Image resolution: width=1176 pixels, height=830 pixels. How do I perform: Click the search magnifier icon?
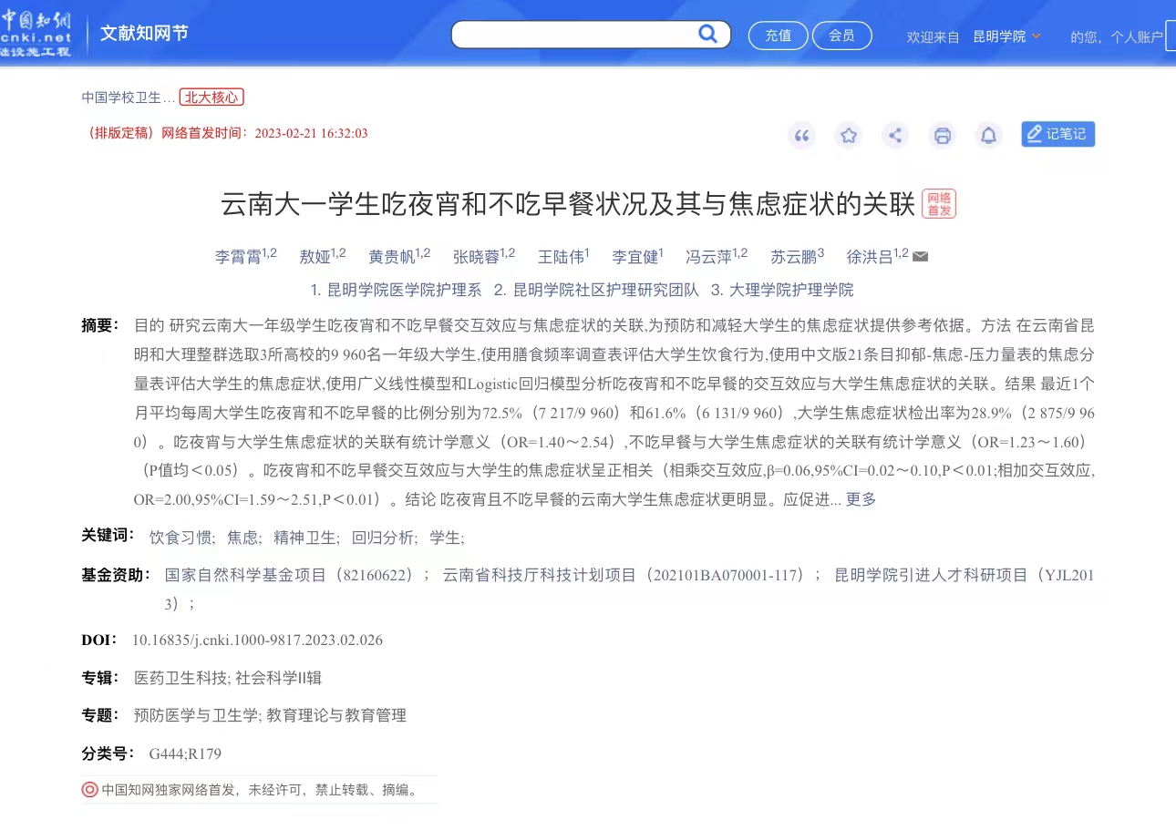708,35
